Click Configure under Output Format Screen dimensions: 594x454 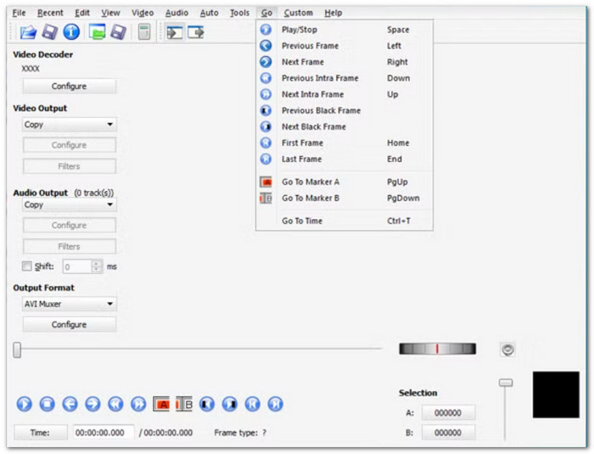[70, 325]
